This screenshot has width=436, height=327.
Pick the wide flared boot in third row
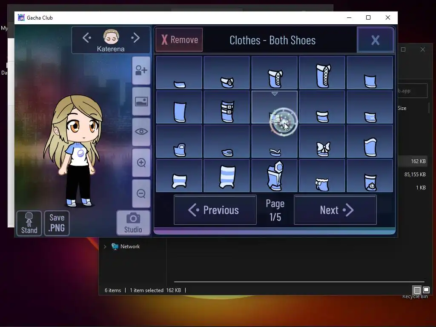point(370,141)
